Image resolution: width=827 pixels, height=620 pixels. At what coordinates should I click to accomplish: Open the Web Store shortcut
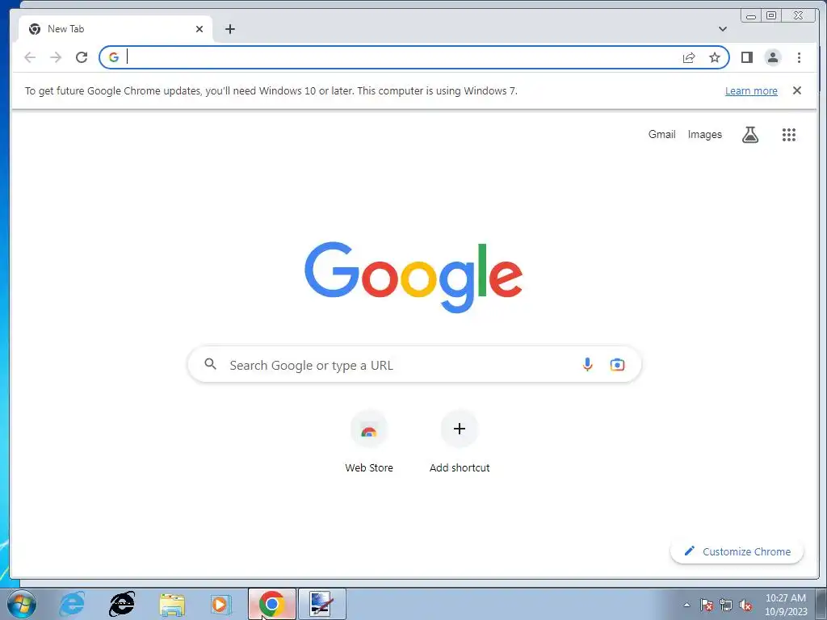point(369,442)
